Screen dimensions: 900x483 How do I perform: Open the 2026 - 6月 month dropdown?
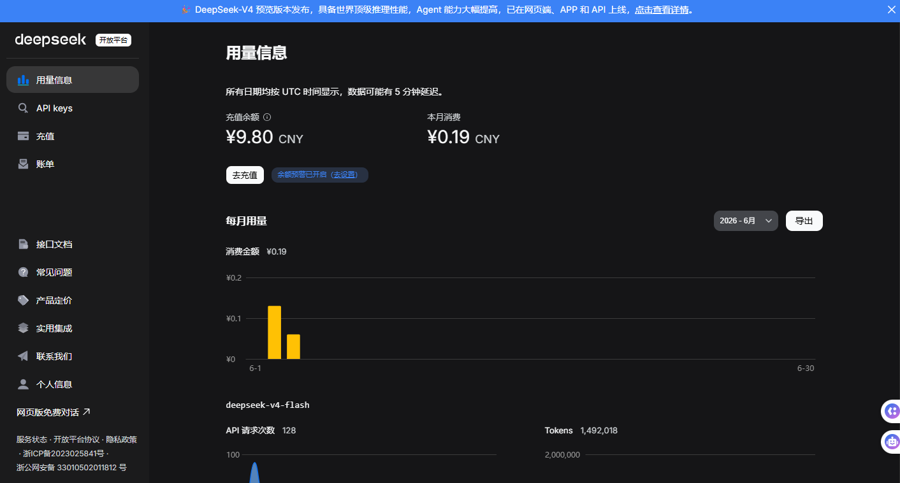tap(746, 221)
